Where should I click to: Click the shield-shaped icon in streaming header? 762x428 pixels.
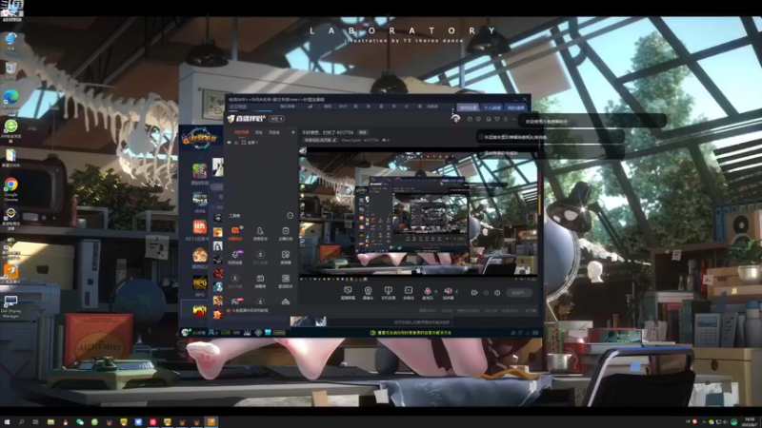coord(496,119)
